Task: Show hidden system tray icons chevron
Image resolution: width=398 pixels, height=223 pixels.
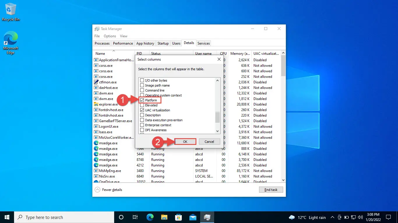Action: (332, 217)
